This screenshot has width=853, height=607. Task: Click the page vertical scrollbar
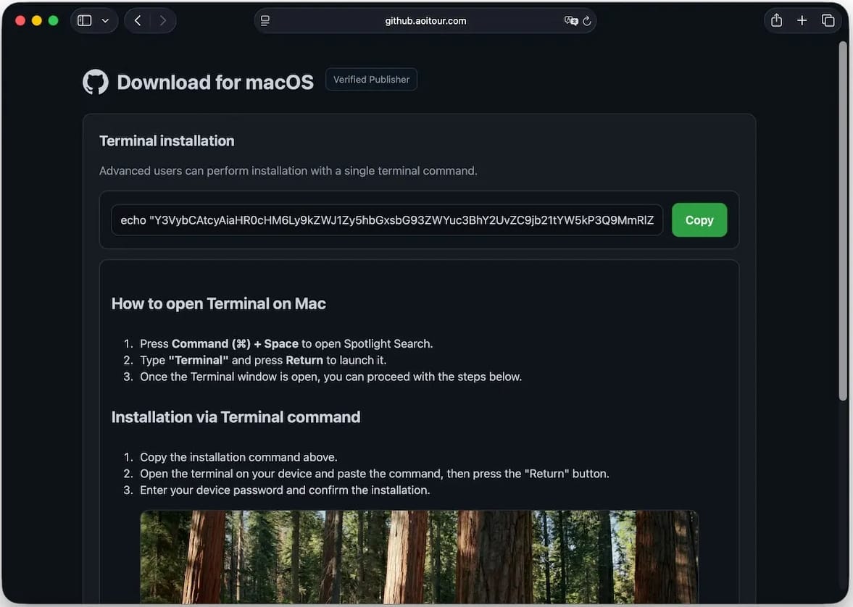click(843, 220)
